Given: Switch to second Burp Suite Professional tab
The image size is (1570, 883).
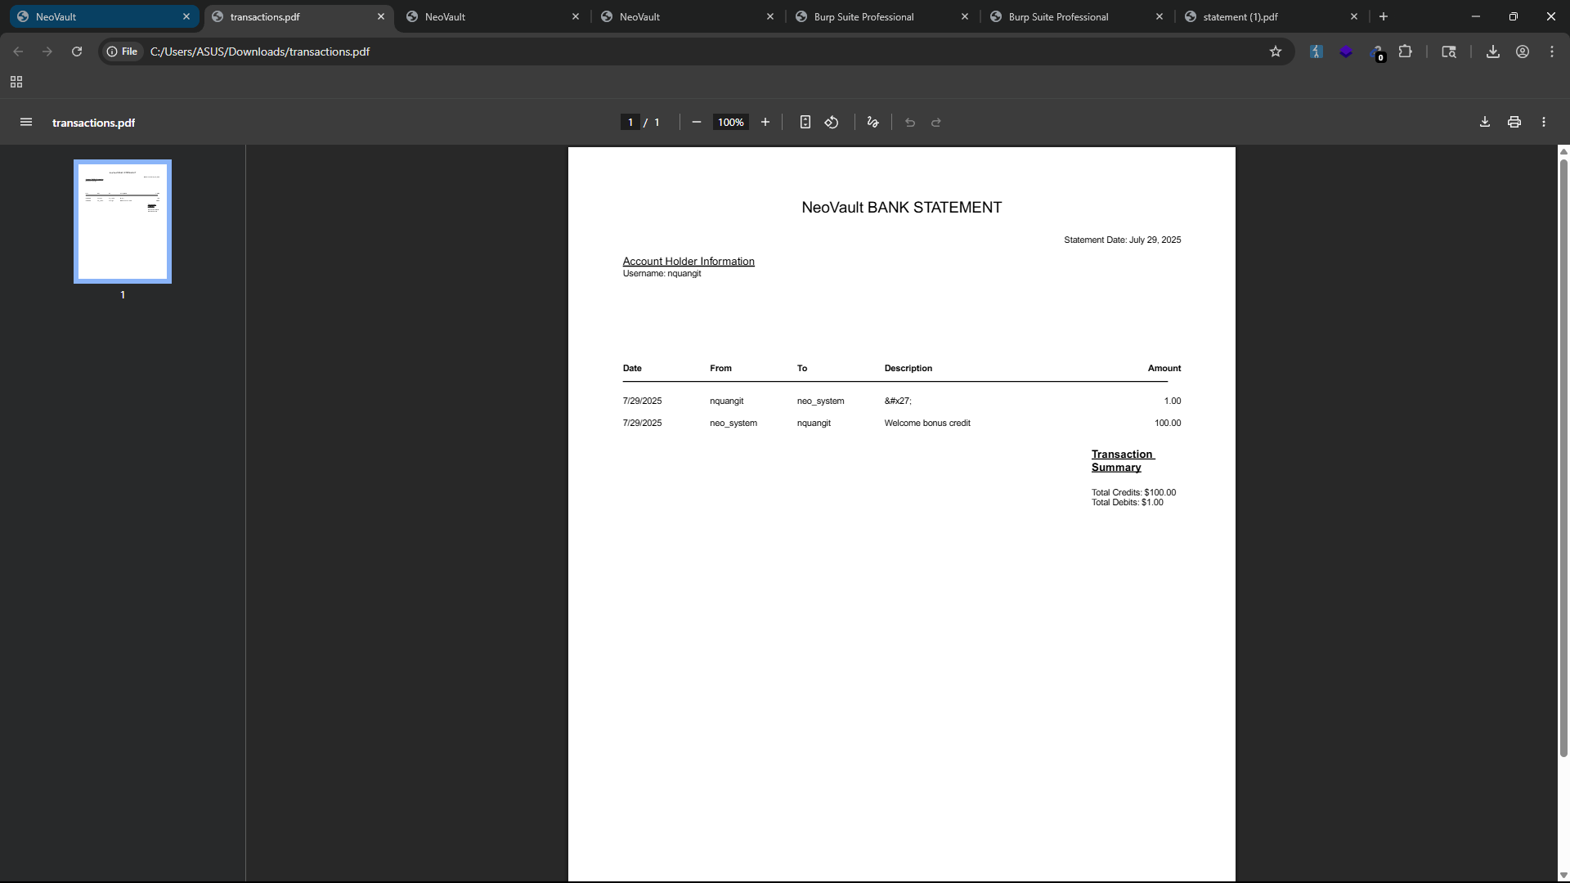Looking at the screenshot, I should coord(1076,16).
